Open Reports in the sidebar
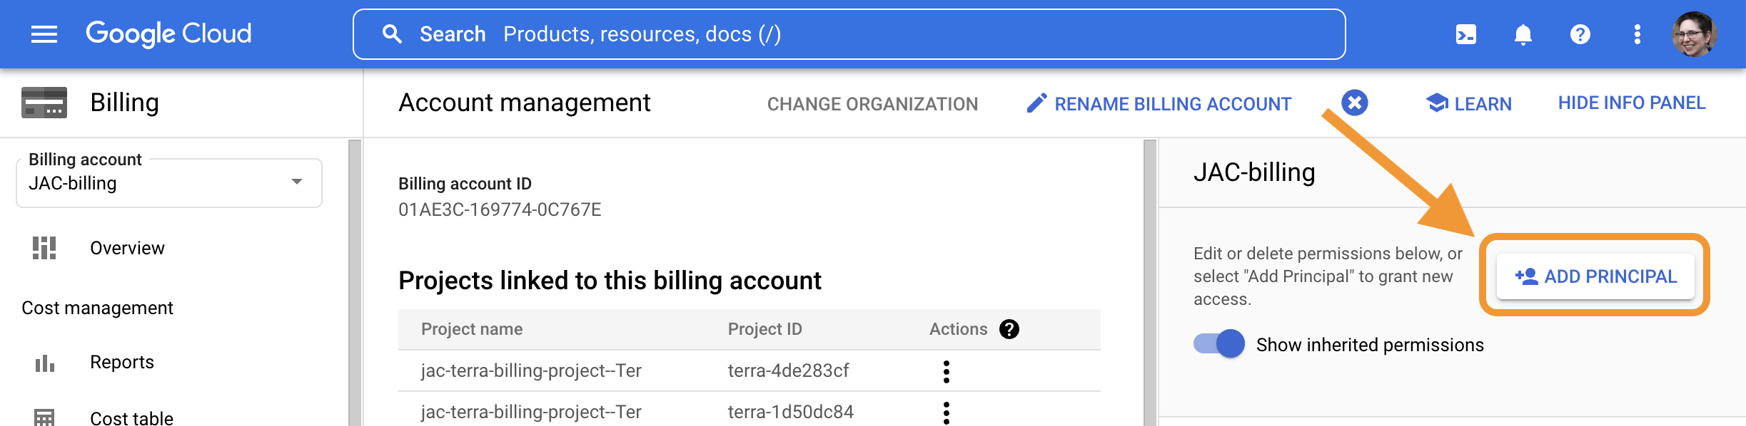This screenshot has width=1746, height=426. (x=122, y=362)
